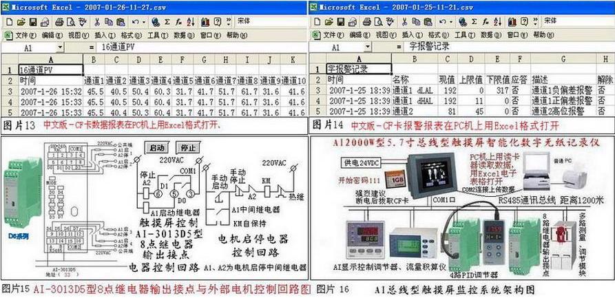The image size is (615, 300).
Task: Open Undo history arrow in 2007-01-26 Excel window
Action: [144, 22]
